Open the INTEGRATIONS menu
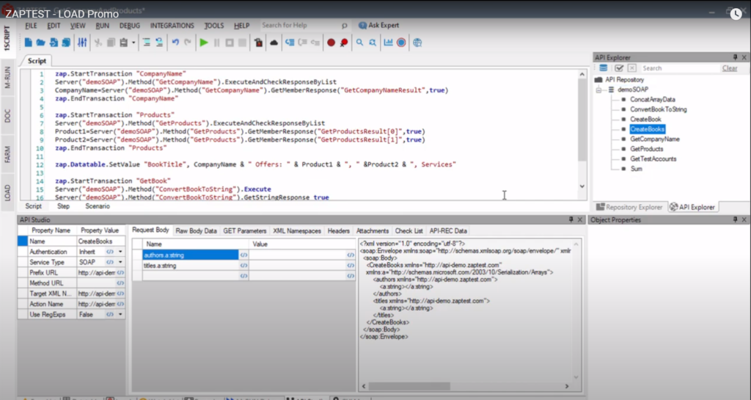This screenshot has height=400, width=751. click(172, 26)
